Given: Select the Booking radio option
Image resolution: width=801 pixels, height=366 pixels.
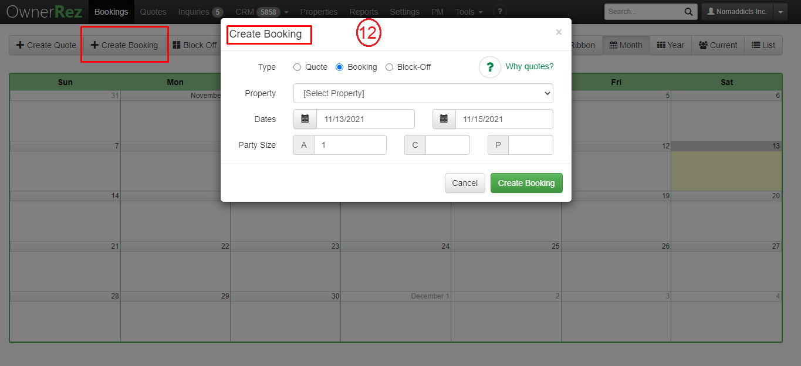Looking at the screenshot, I should coord(339,67).
